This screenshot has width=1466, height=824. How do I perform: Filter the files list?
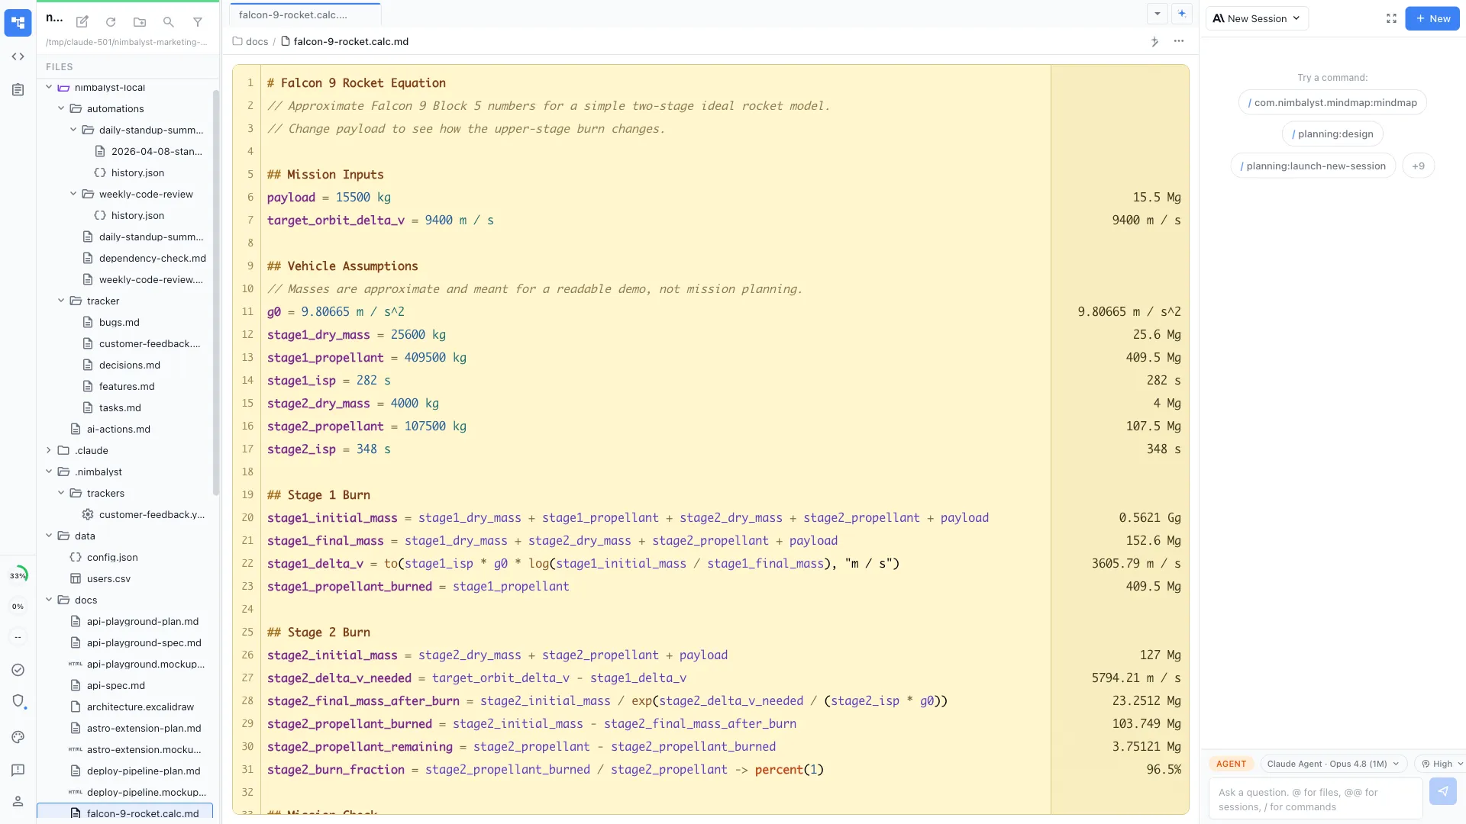(x=198, y=22)
